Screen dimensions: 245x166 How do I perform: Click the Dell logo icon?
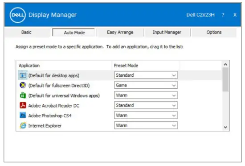17,15
